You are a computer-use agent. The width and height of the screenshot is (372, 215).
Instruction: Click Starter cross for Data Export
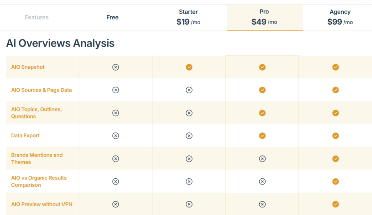(189, 136)
